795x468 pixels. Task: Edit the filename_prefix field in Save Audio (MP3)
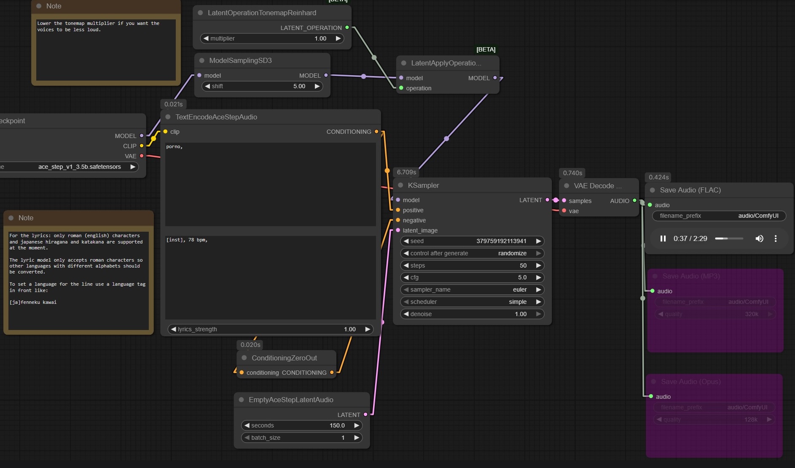pos(716,302)
